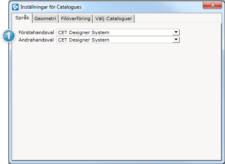The image size is (225, 164).
Task: Expand the Förstahandsval dropdown arrow
Action: pos(176,32)
